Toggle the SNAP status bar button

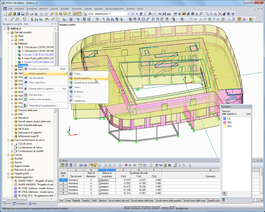(128, 208)
